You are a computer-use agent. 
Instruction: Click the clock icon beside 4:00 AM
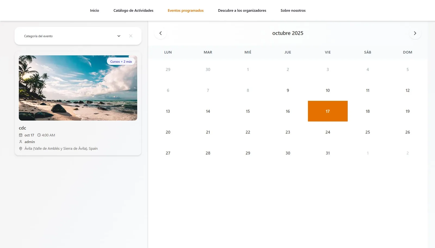(39, 135)
